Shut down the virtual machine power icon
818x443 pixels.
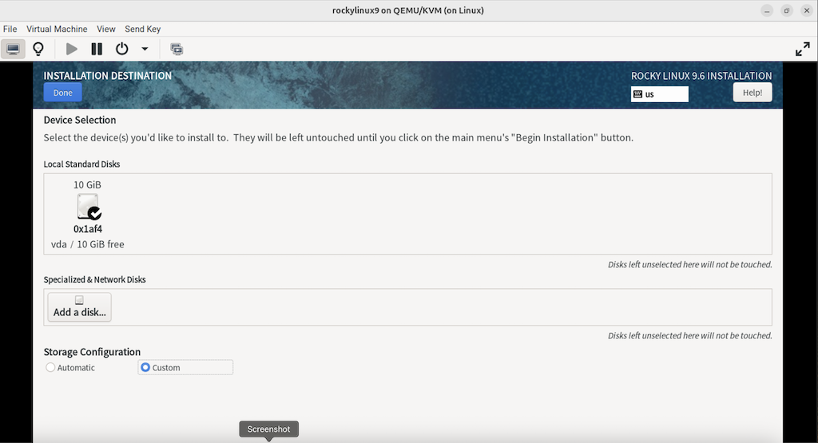121,49
